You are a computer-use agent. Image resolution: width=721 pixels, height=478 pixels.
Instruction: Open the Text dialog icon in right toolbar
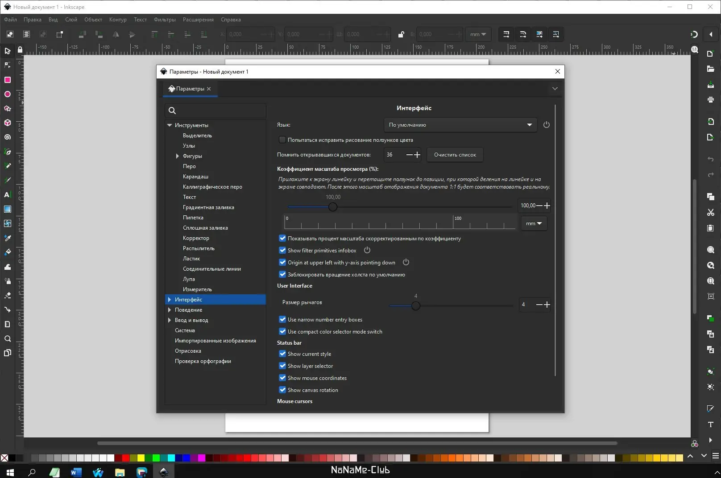711,424
